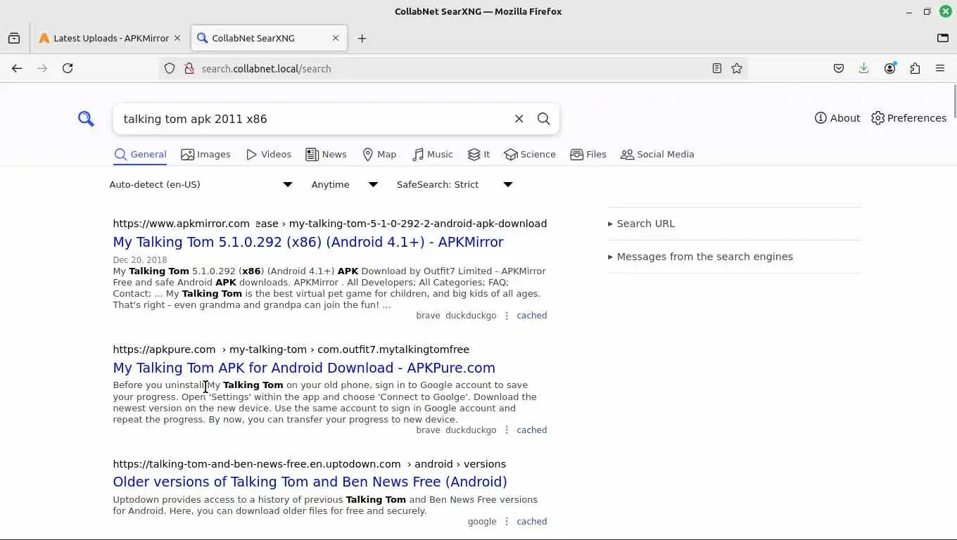The image size is (957, 540).
Task: Select the General search category
Action: (140, 154)
